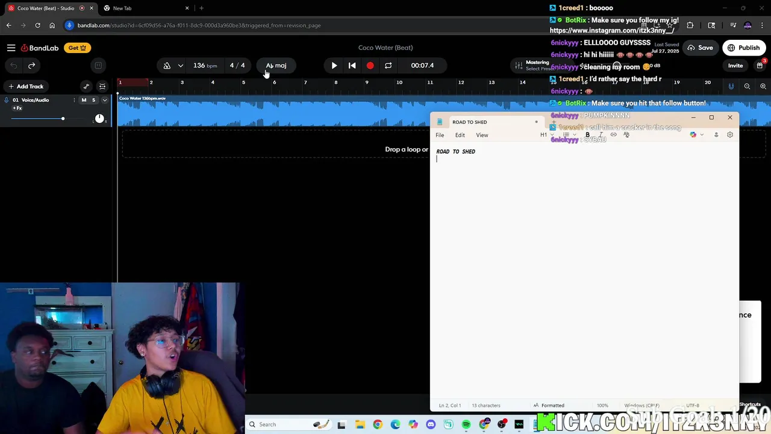
Task: Solo the 01 Voice/Audio track
Action: 93,100
